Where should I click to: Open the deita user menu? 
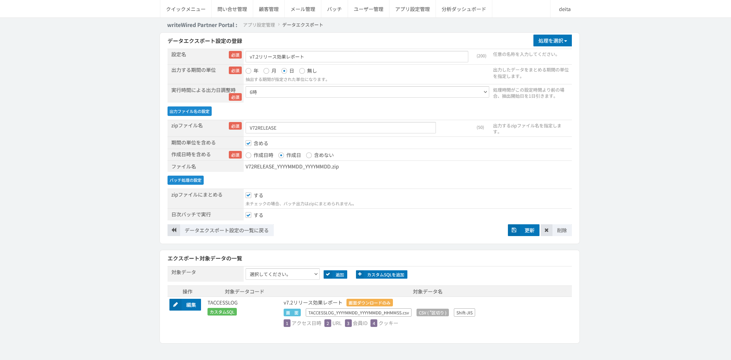pos(565,9)
